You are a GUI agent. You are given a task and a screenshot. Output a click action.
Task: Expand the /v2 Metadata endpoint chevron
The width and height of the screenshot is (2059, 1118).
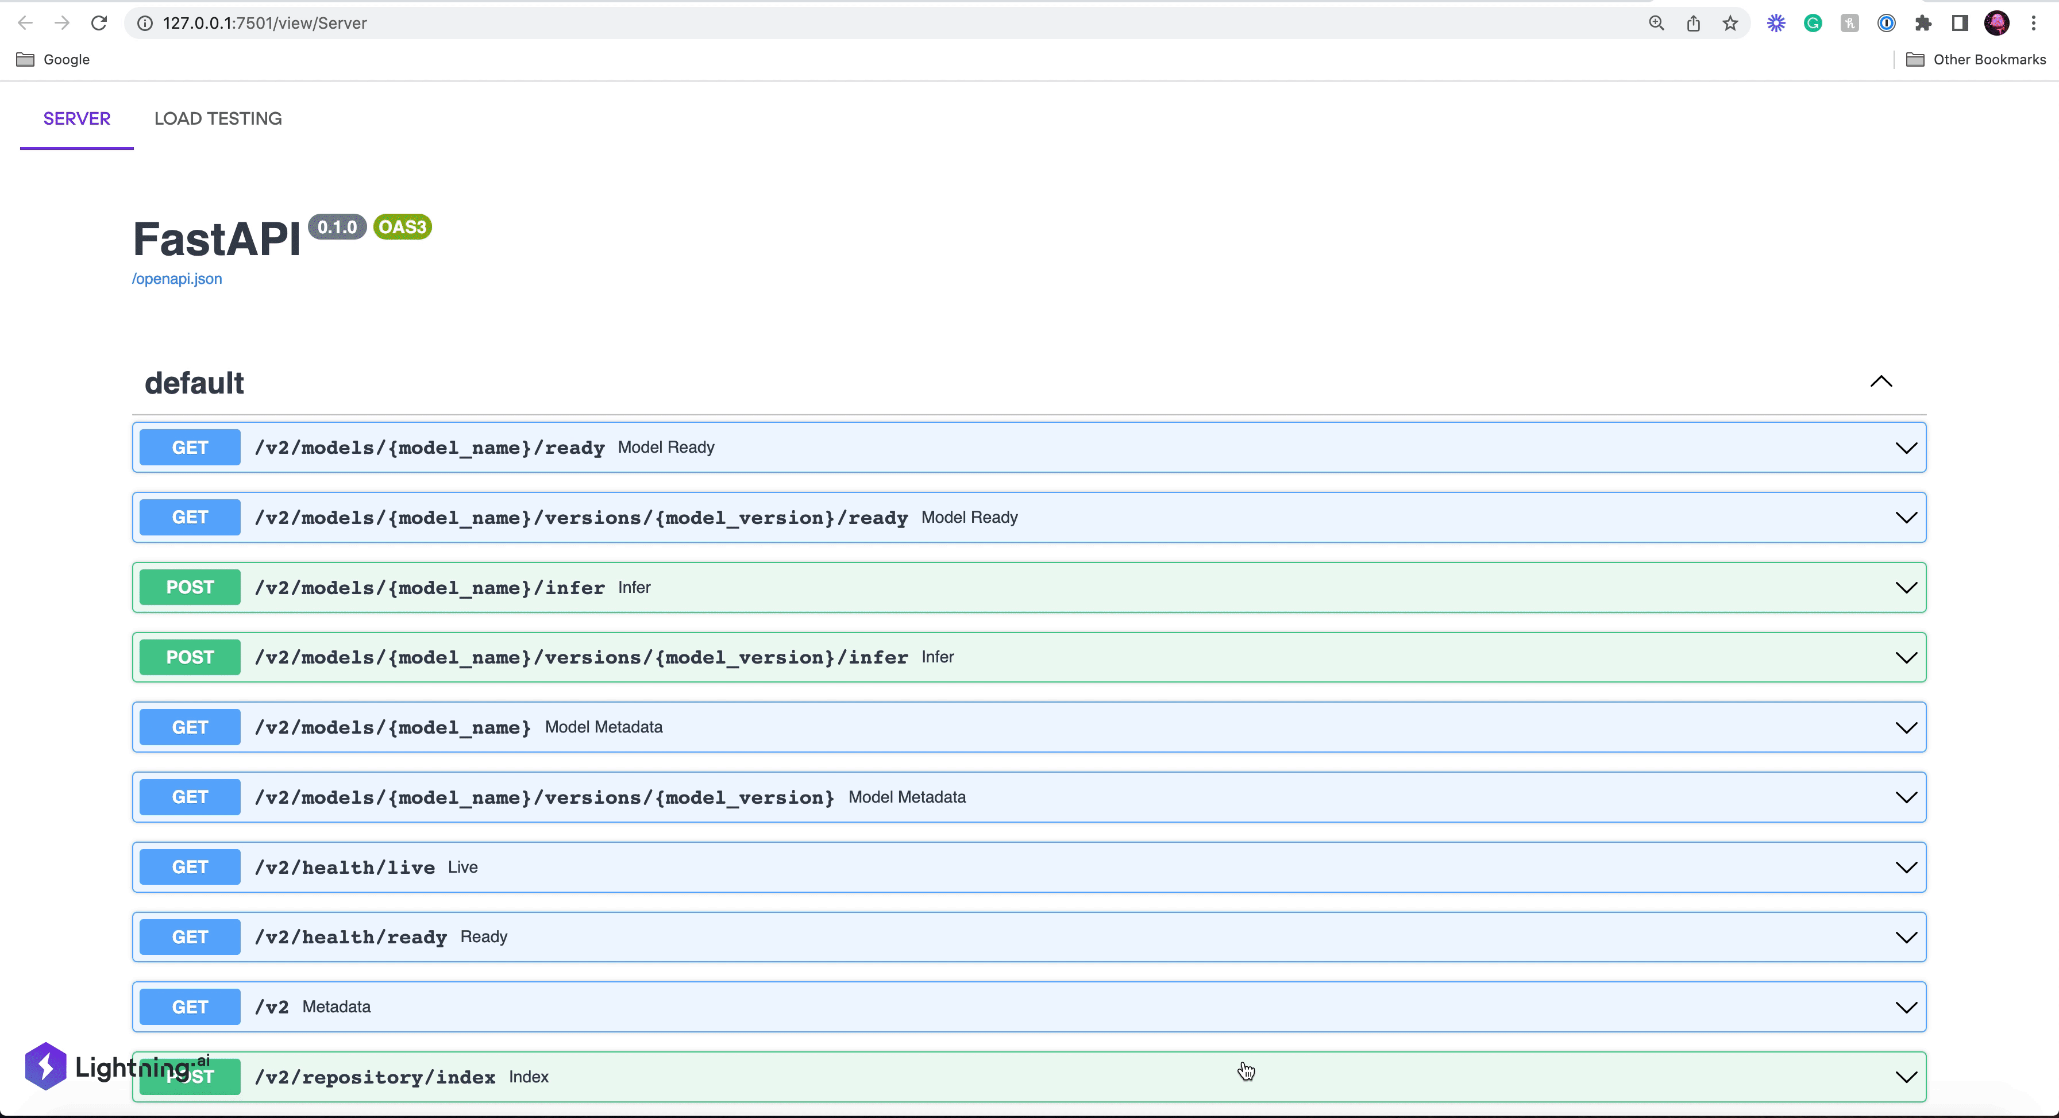[1906, 1007]
